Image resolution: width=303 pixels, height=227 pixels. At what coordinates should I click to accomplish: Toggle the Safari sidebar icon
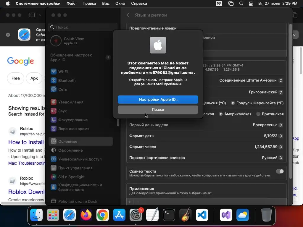(32, 15)
